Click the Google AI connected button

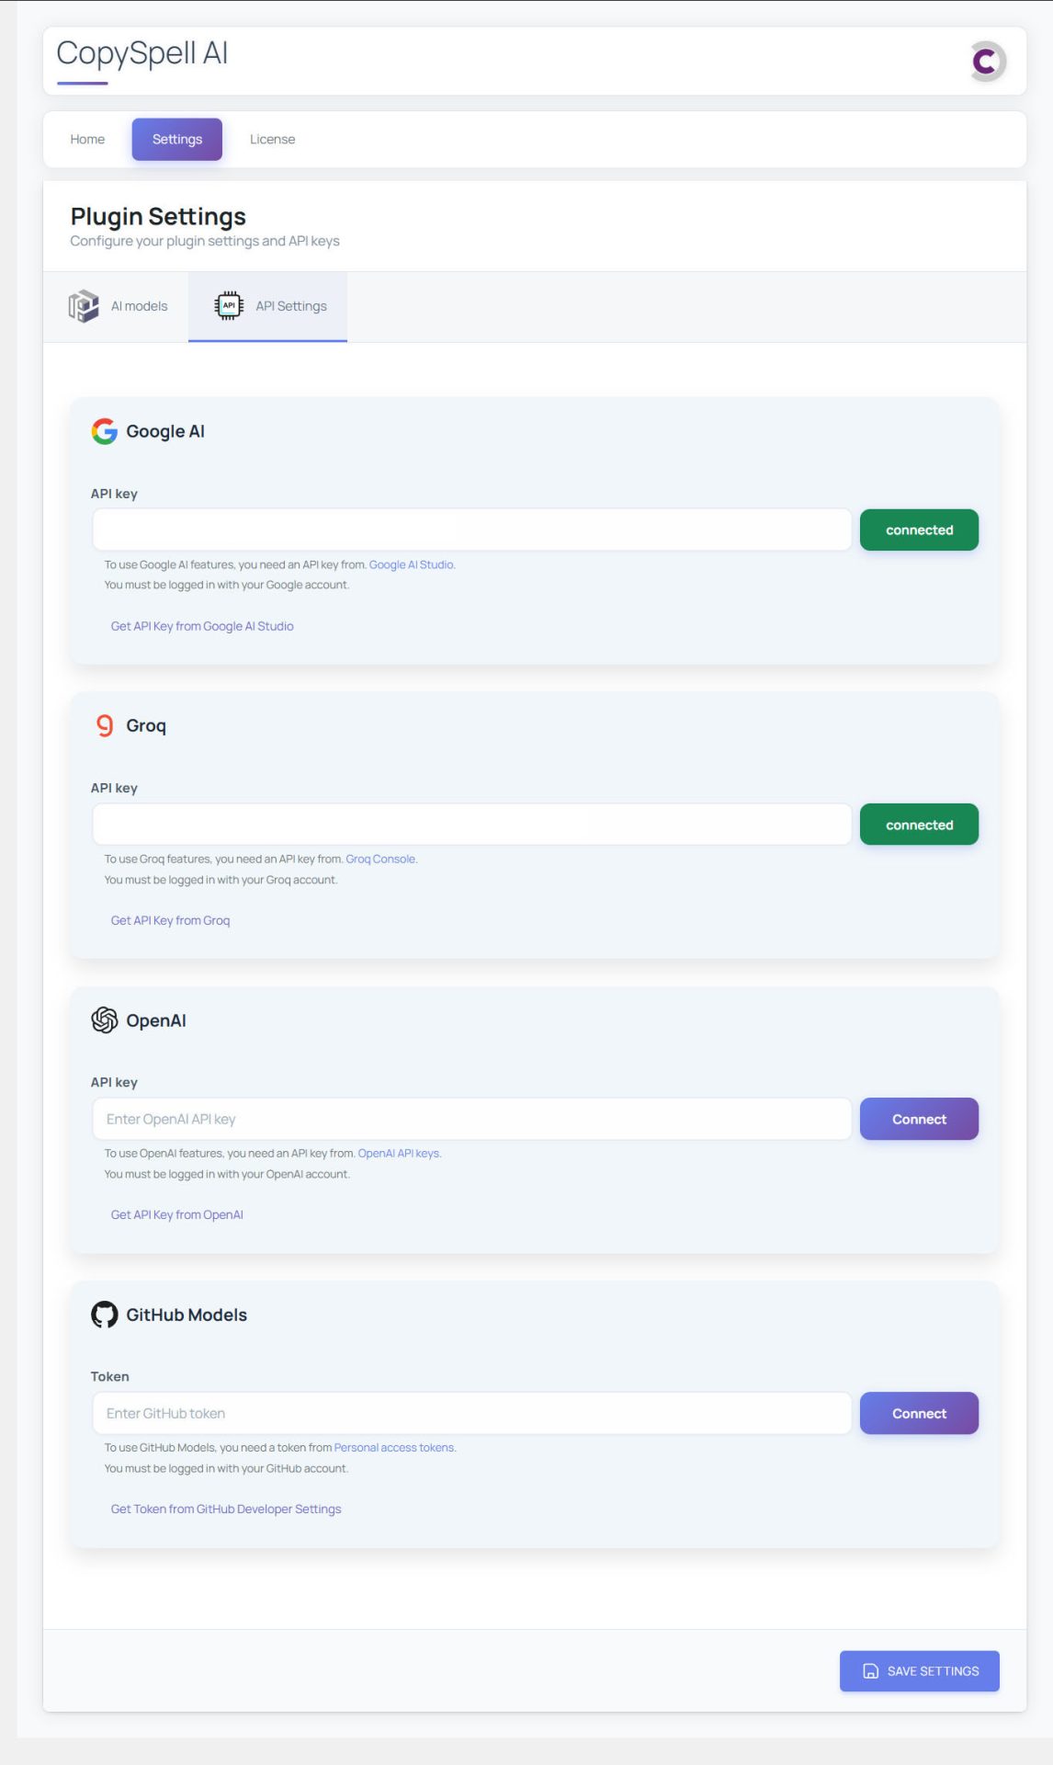919,530
